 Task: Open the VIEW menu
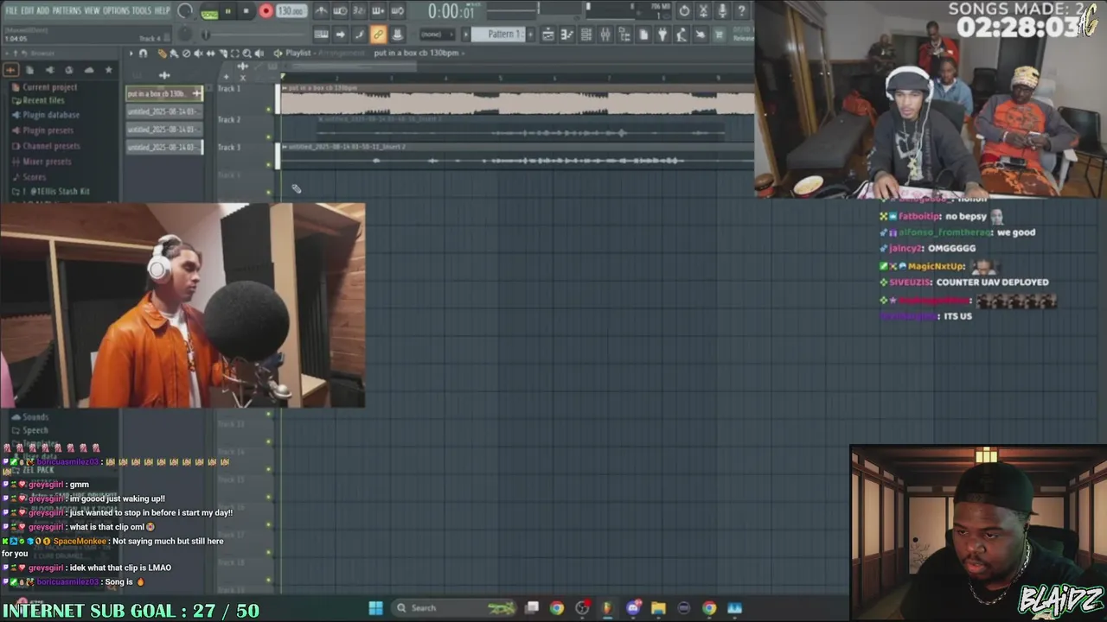pyautogui.click(x=93, y=11)
